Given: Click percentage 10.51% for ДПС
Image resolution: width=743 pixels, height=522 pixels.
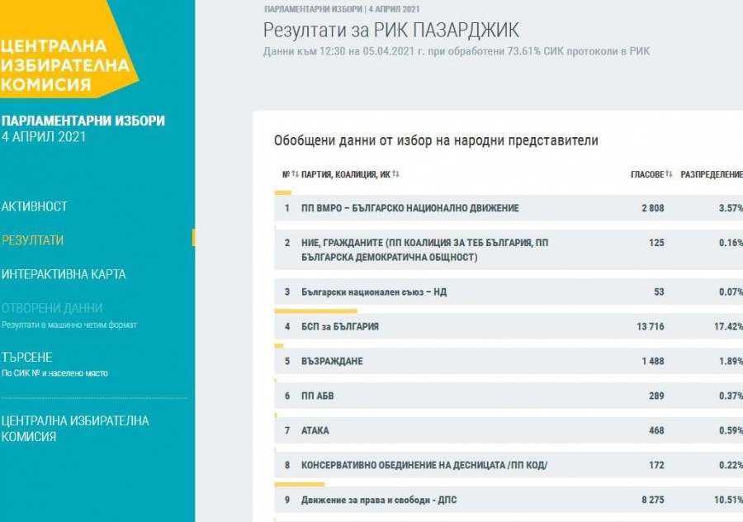Looking at the screenshot, I should coord(728,500).
